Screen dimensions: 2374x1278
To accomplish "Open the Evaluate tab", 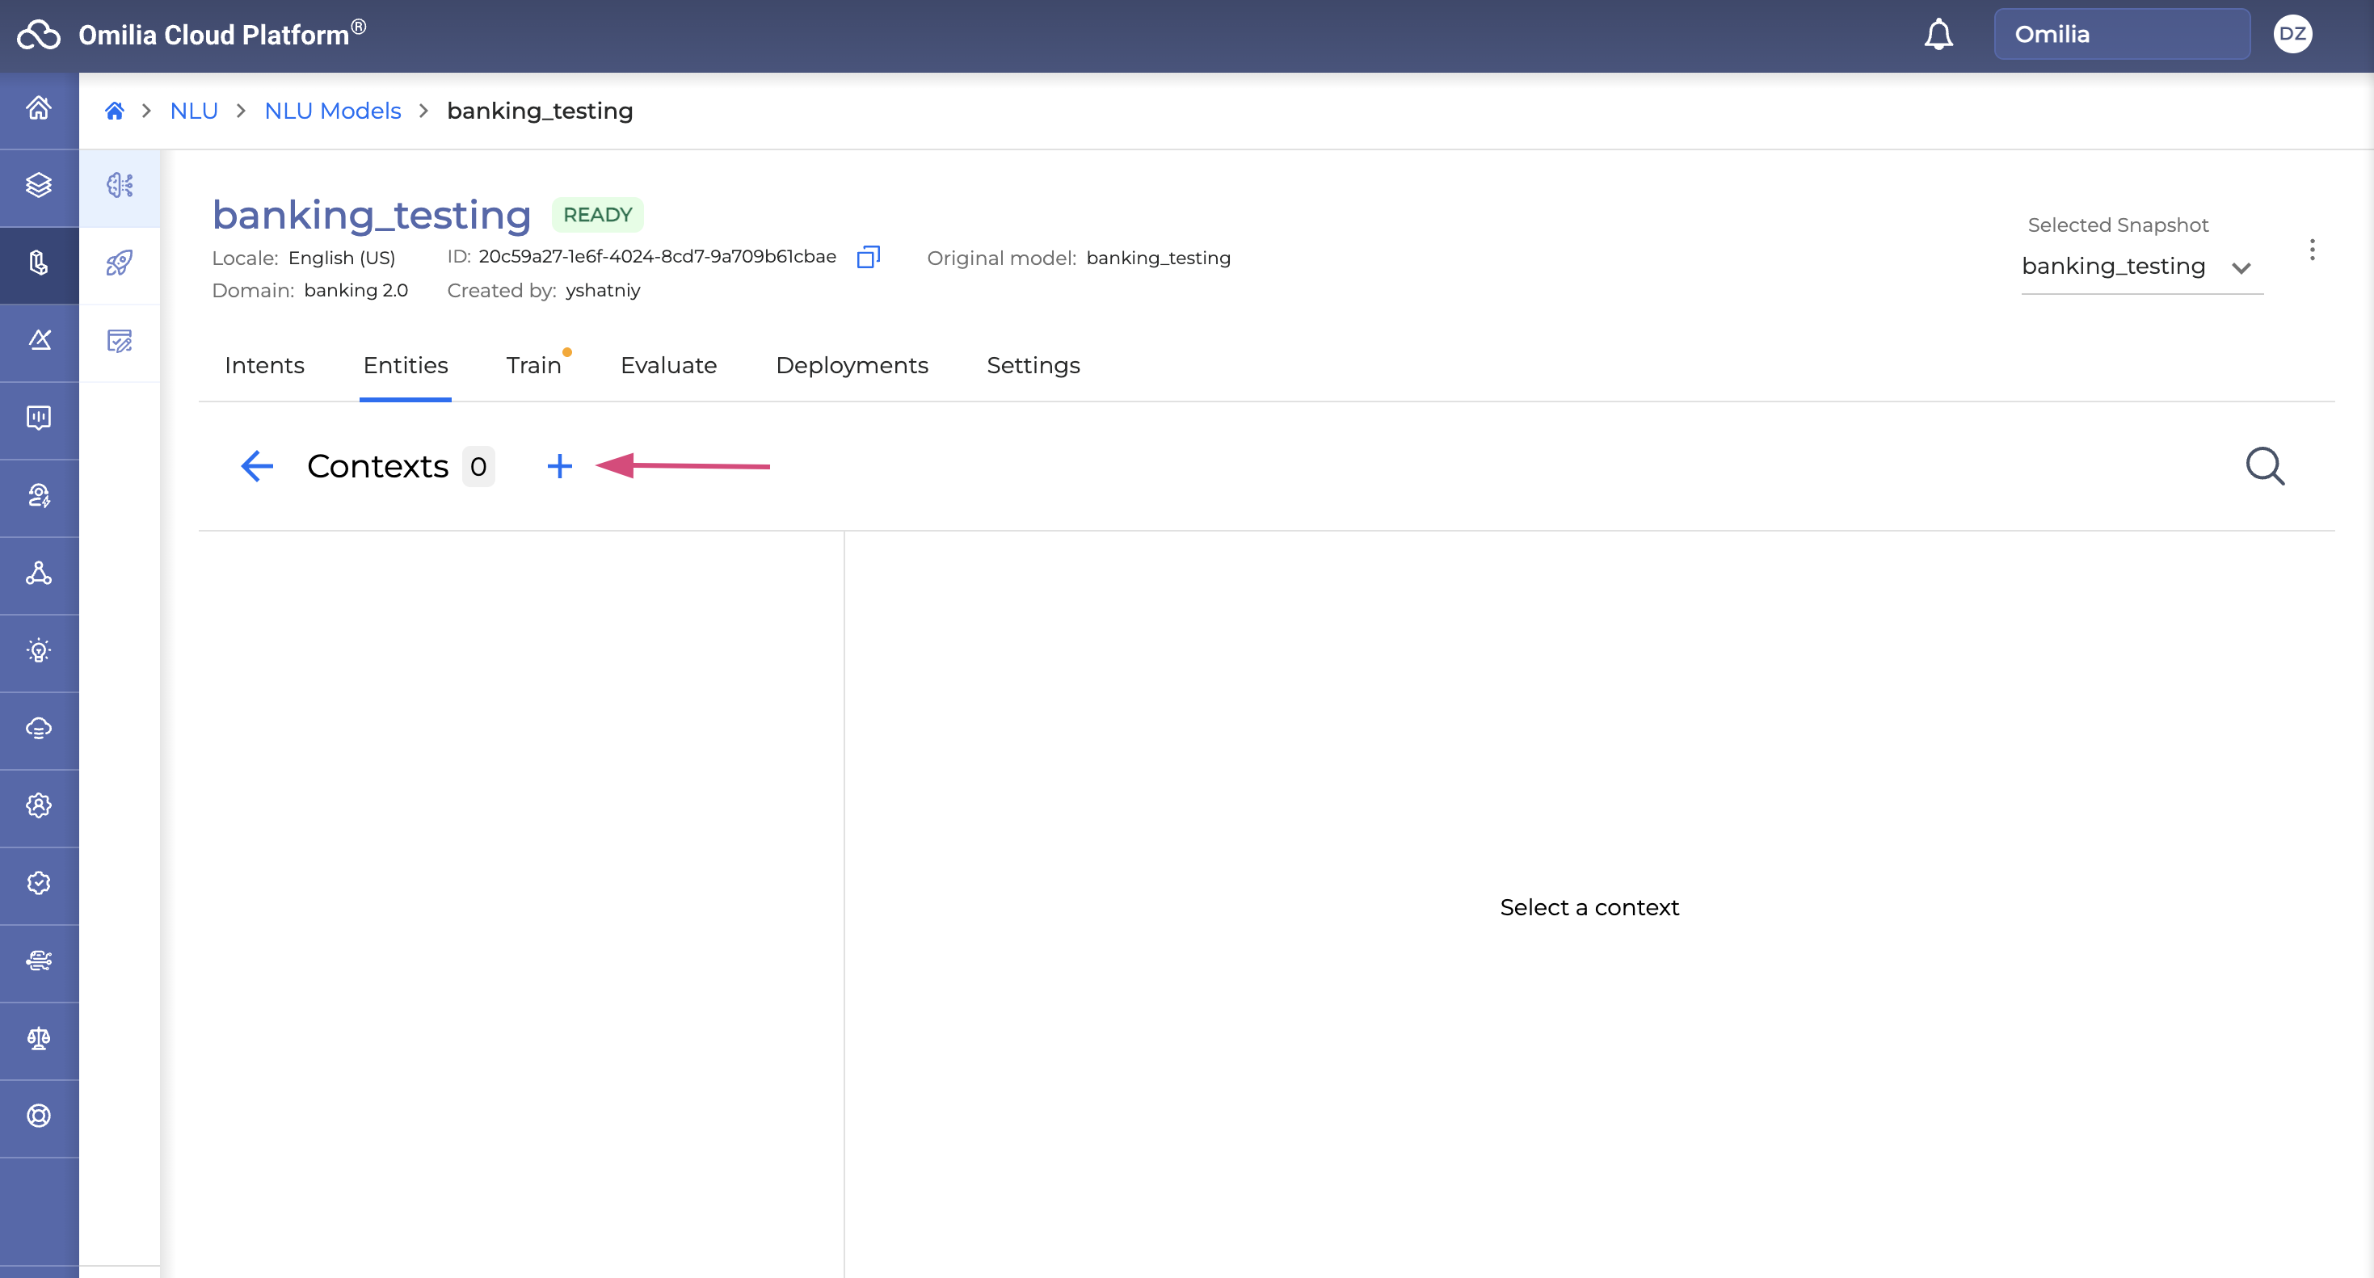I will click(668, 366).
